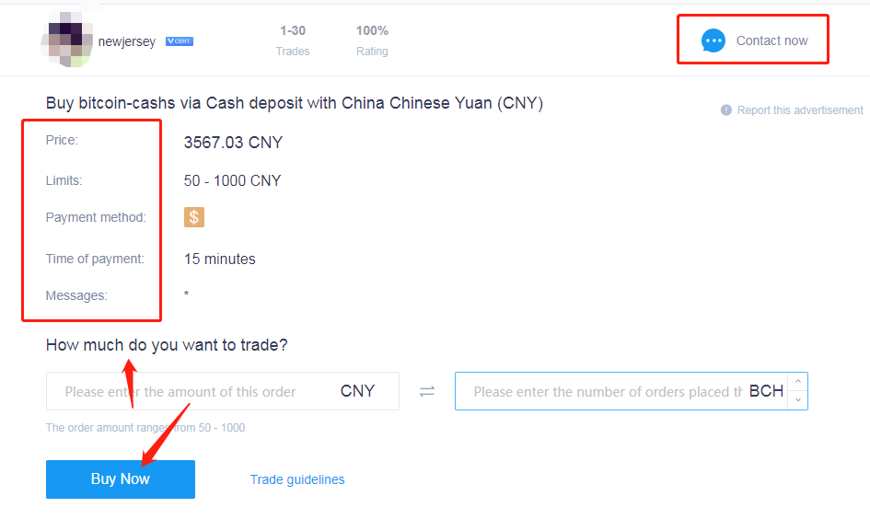The image size is (870, 519).
Task: Click the newjersey username
Action: (x=126, y=41)
